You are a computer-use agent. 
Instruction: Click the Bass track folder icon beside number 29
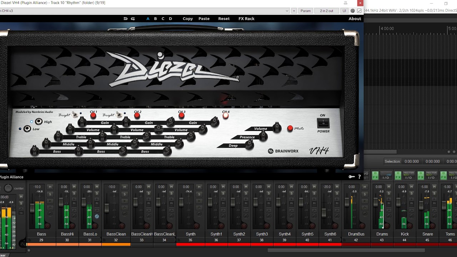coord(30,240)
